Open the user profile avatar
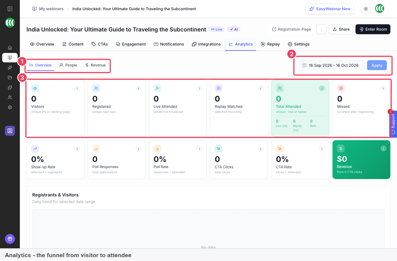This screenshot has height=261, width=397. click(380, 9)
